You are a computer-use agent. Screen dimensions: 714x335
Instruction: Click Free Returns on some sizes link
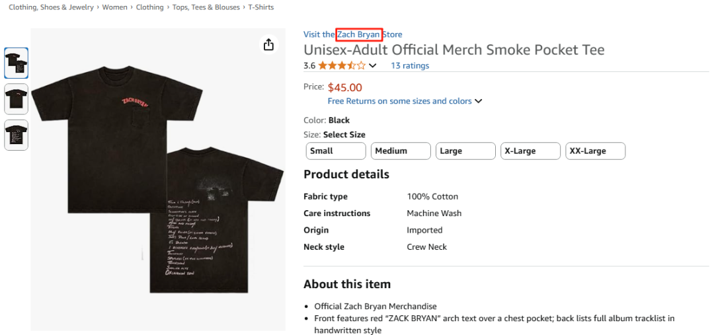point(399,101)
